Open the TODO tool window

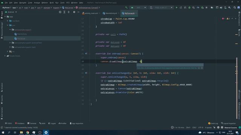pos(8,123)
